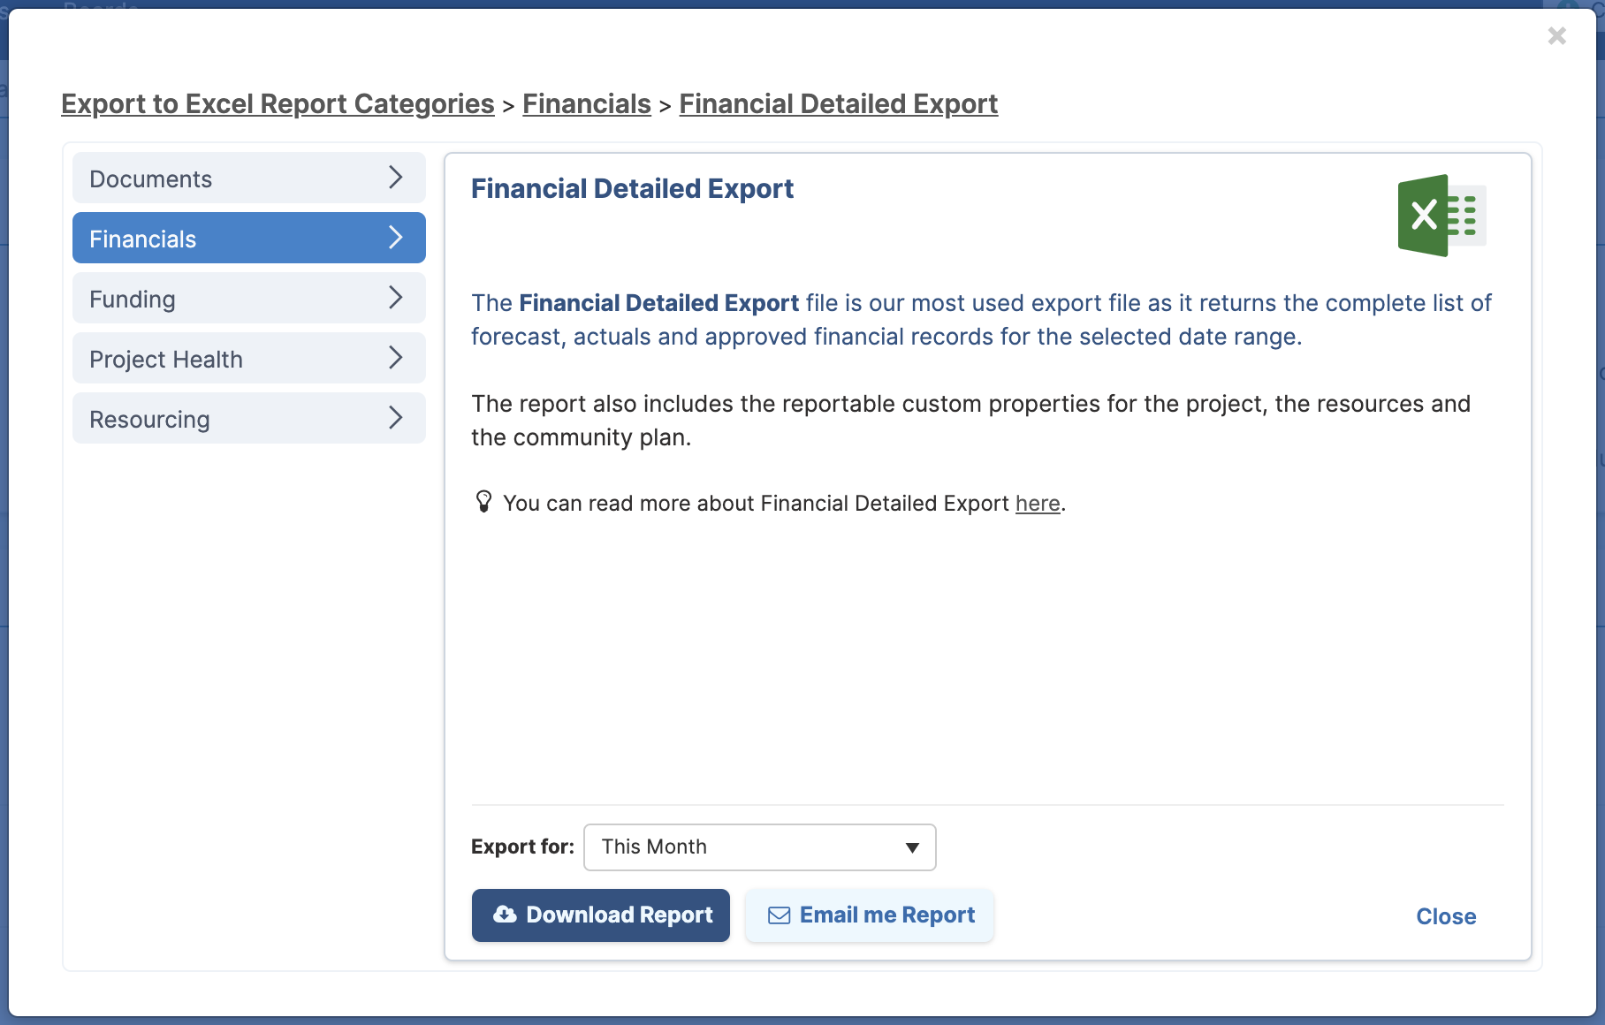Click the Email me Report button
1605x1025 pixels.
click(870, 915)
